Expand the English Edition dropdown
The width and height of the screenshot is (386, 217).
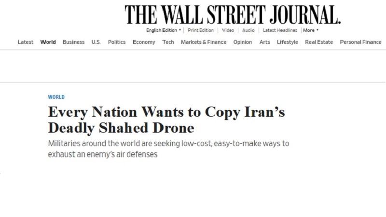click(164, 30)
